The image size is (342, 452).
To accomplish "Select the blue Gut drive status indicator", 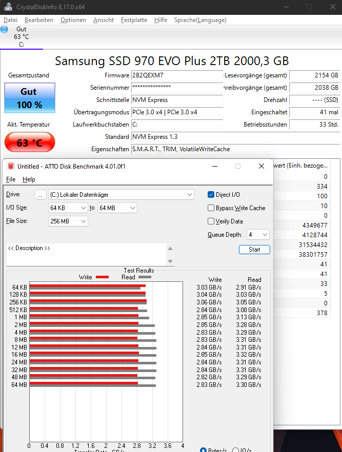I will coord(4,29).
